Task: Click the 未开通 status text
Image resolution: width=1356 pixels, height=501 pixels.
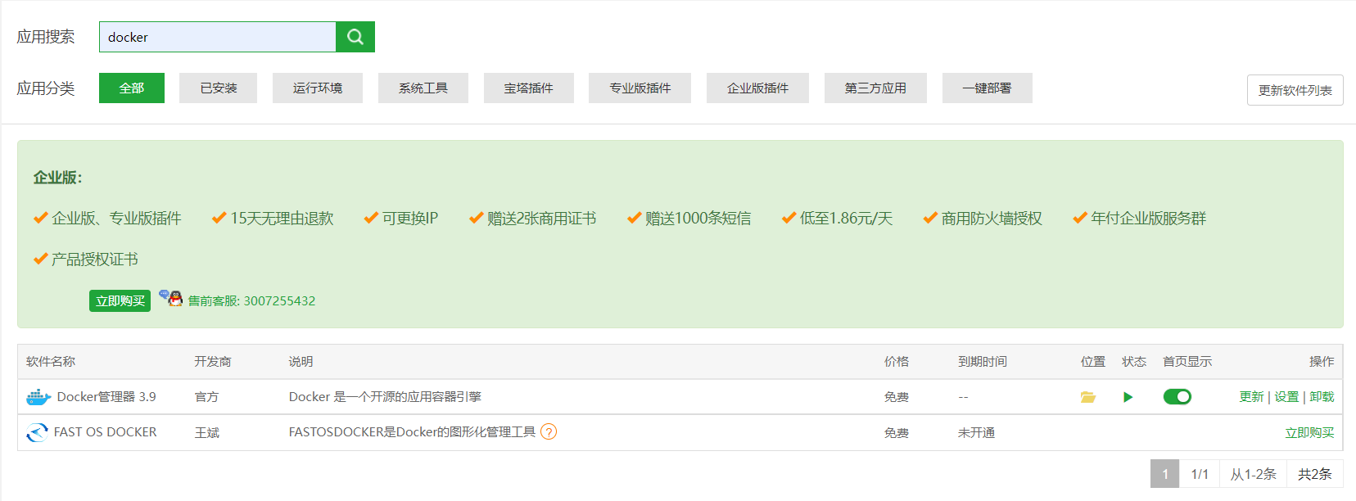Action: [x=976, y=433]
